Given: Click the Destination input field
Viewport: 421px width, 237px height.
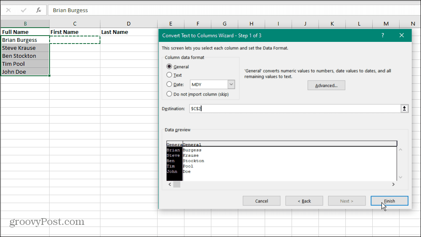Looking at the screenshot, I should (294, 108).
